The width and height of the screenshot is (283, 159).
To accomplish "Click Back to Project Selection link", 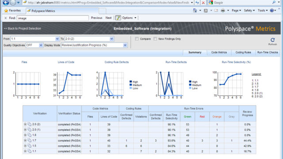I will coord(23,28).
